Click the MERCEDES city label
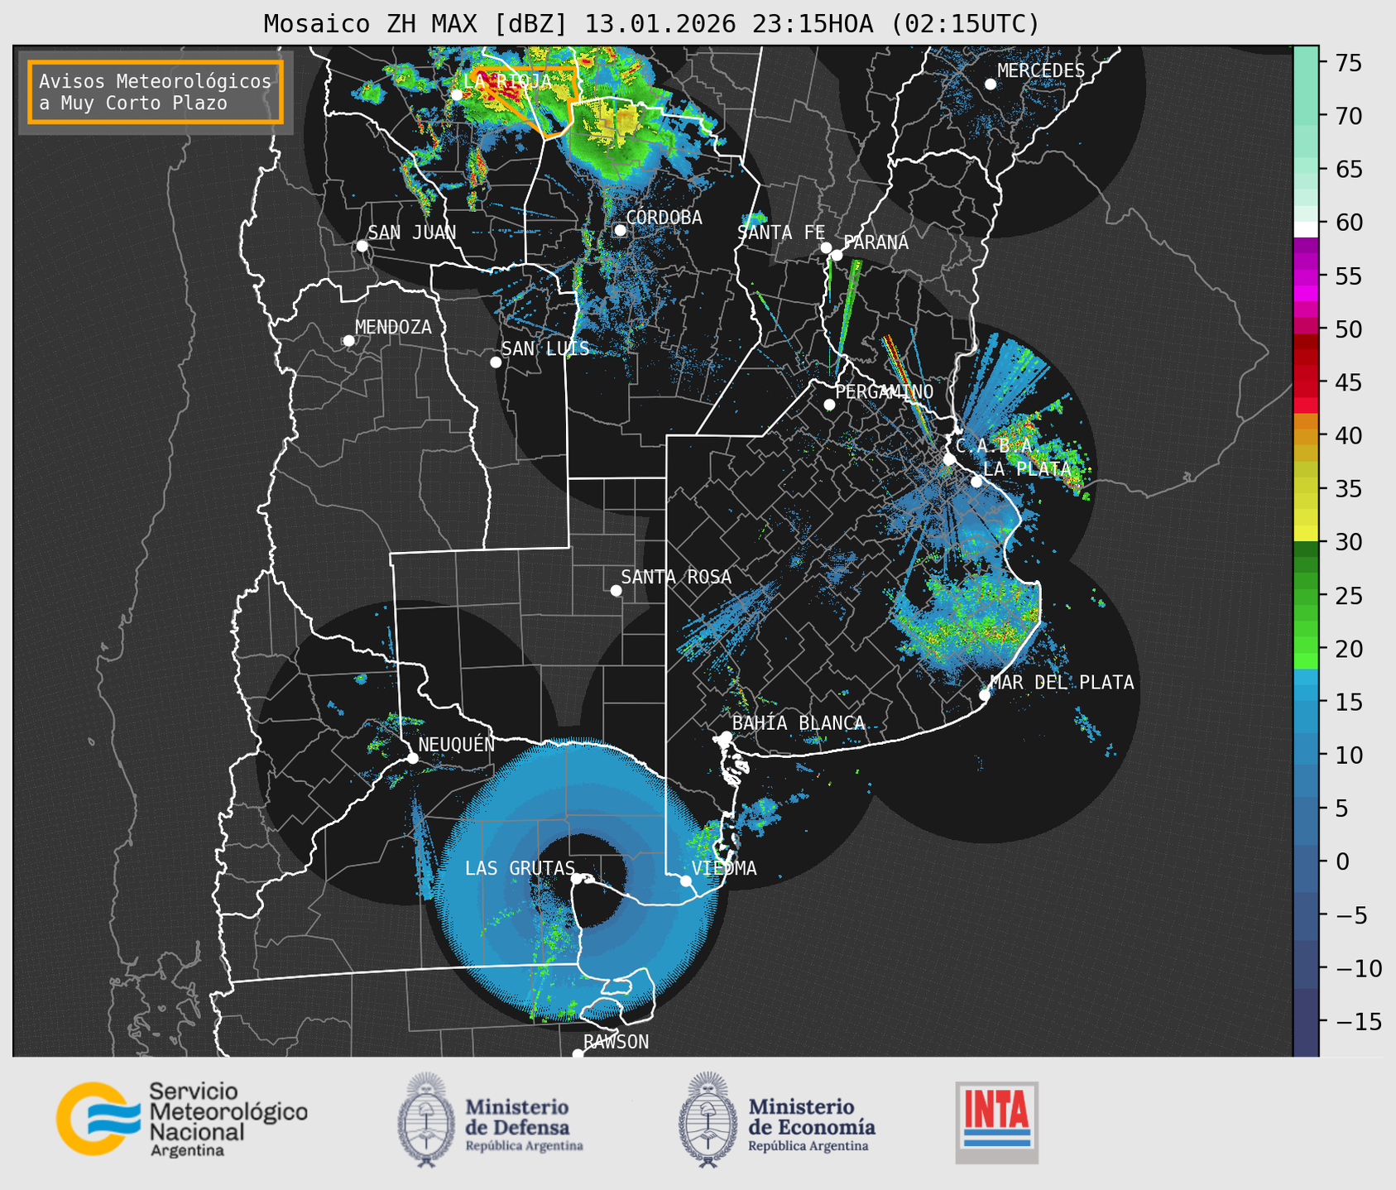The height and width of the screenshot is (1190, 1396). click(1041, 71)
